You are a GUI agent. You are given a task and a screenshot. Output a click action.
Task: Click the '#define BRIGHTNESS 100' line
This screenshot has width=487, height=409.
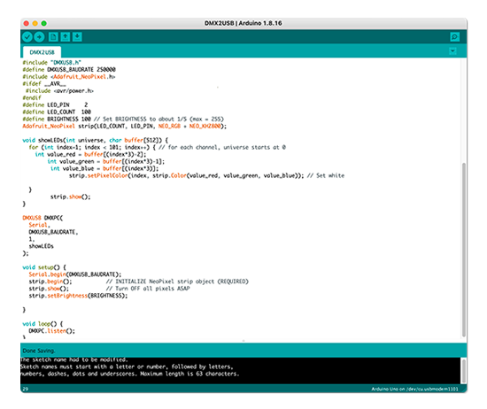123,120
